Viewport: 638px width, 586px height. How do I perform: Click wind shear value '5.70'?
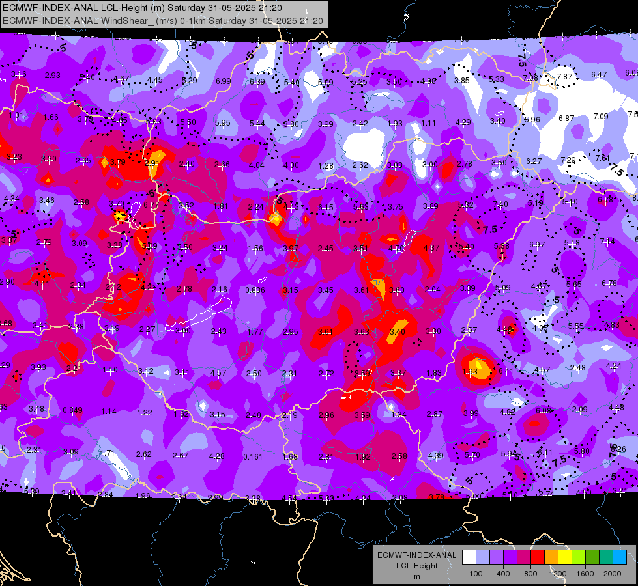pyautogui.click(x=472, y=455)
